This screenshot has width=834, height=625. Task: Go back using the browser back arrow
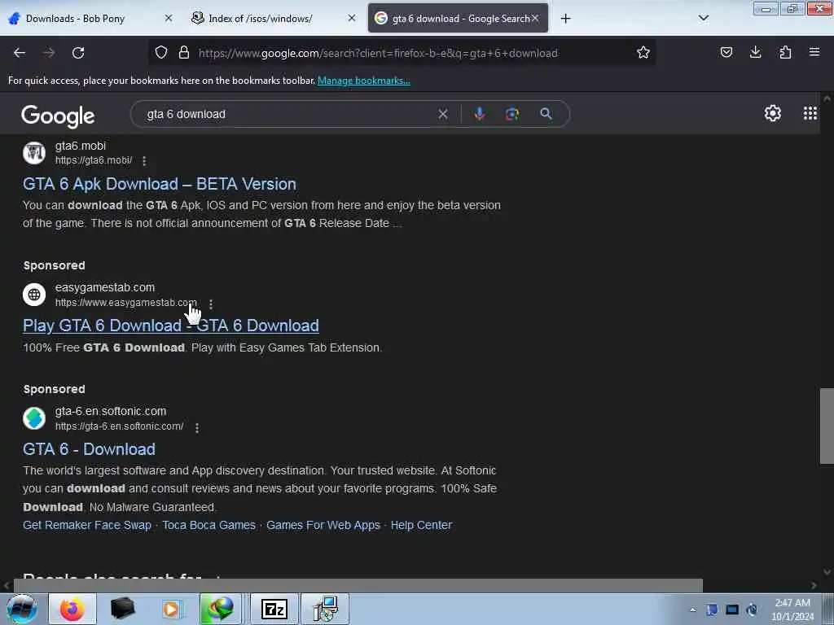[x=20, y=53]
